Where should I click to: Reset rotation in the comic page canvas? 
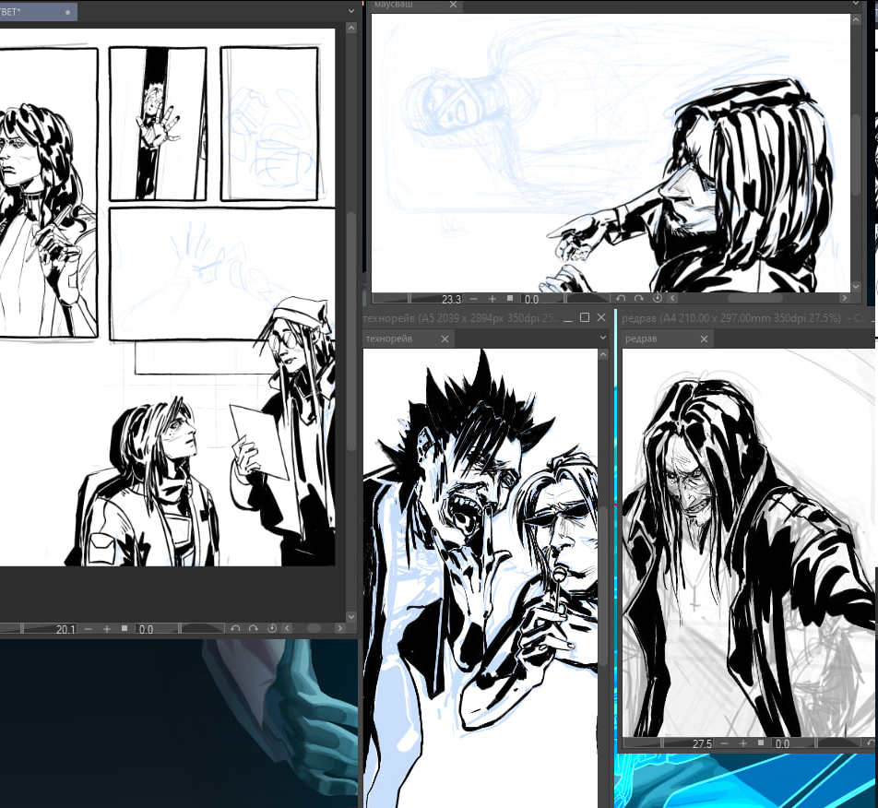(x=272, y=629)
